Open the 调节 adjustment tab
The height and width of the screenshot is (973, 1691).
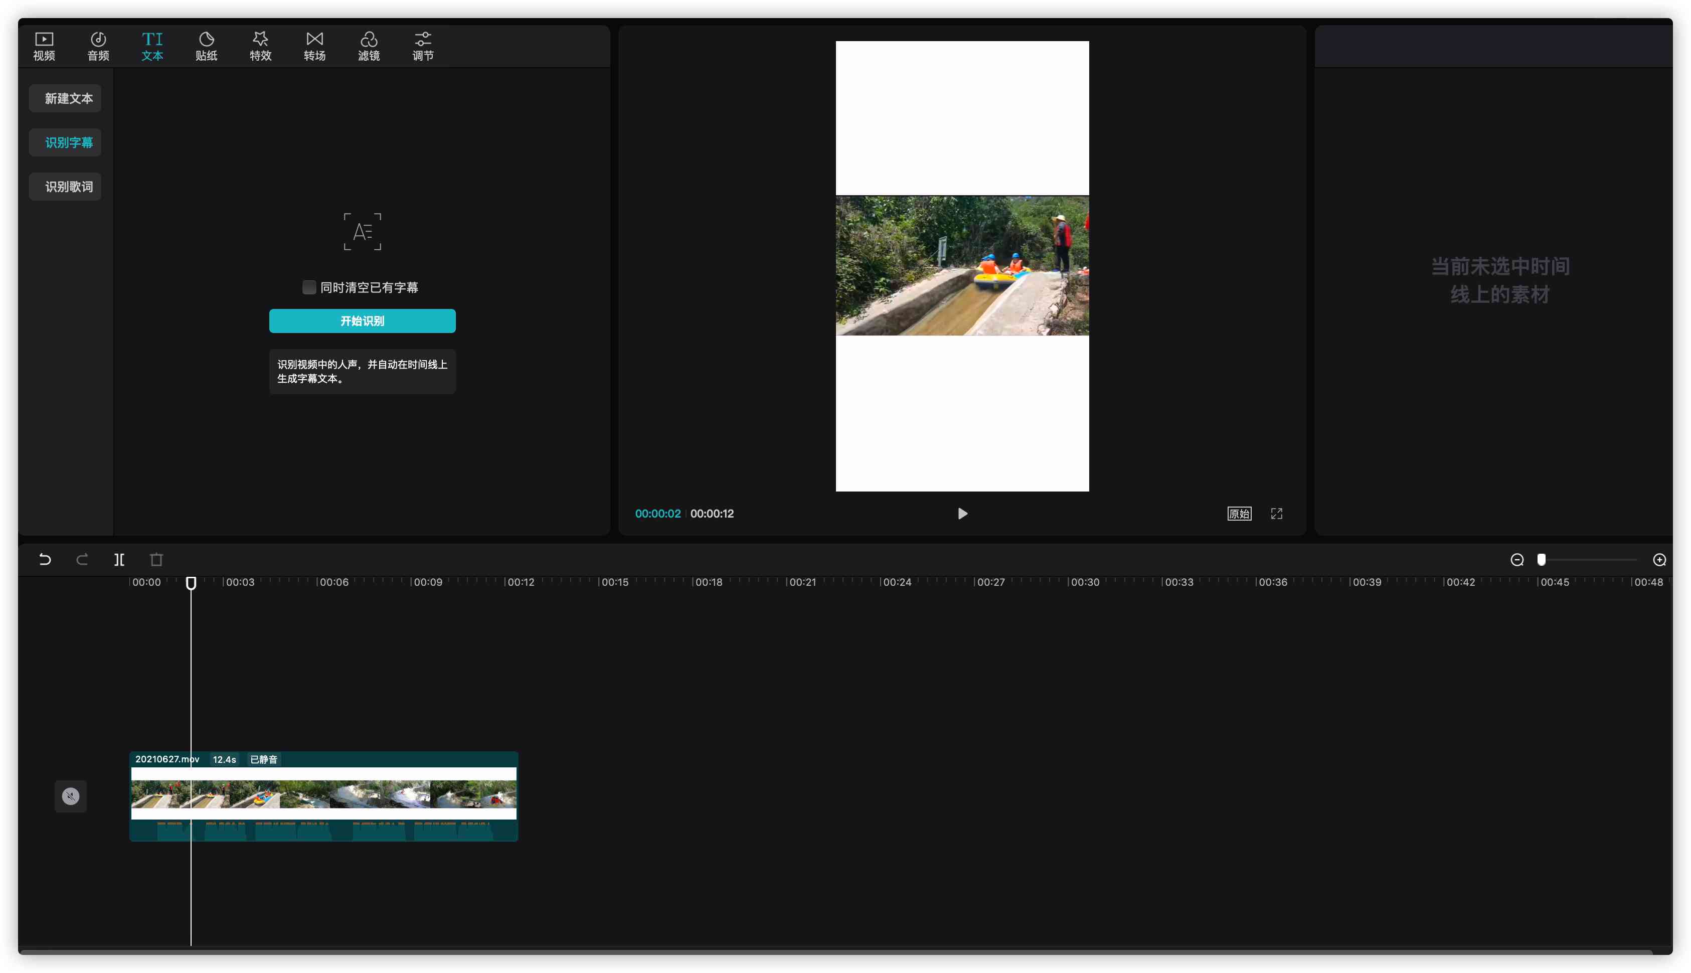coord(423,46)
